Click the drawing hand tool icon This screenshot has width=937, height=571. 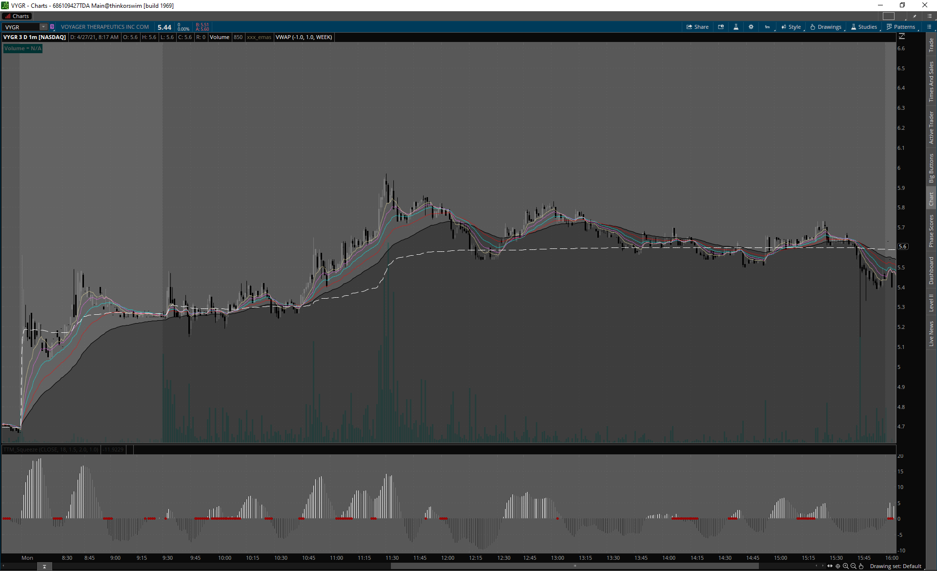point(861,566)
